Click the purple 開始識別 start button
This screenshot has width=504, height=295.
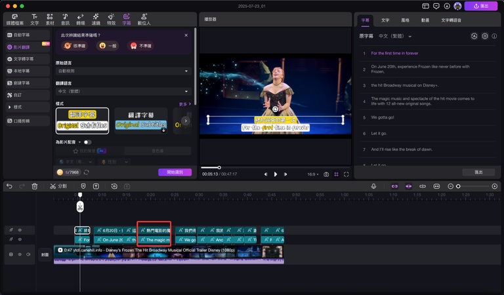tap(175, 172)
